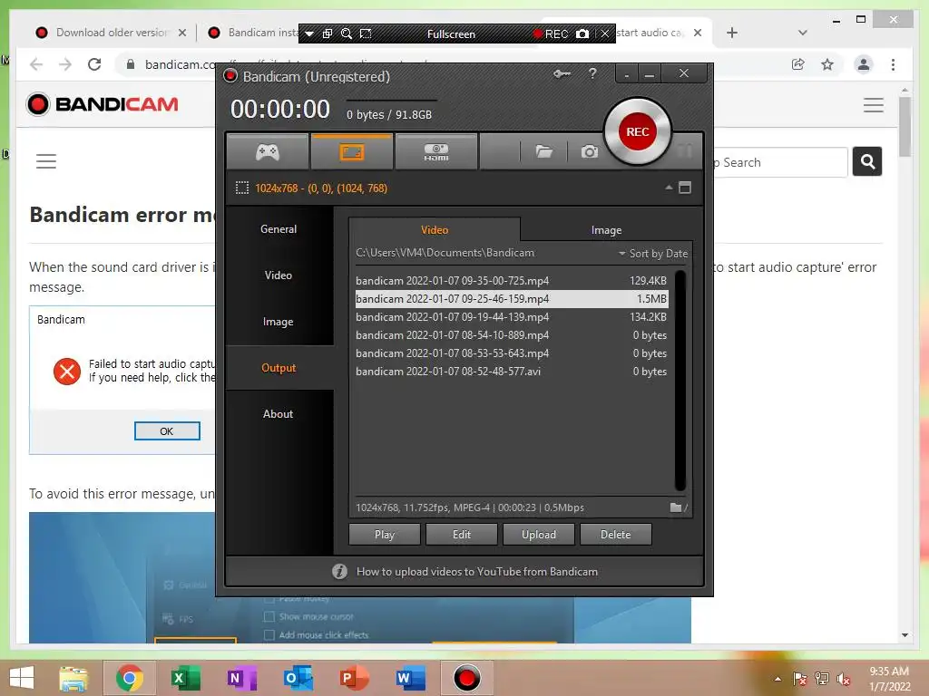Click the folder icon in file info bar
Image resolution: width=929 pixels, height=696 pixels.
(x=676, y=507)
